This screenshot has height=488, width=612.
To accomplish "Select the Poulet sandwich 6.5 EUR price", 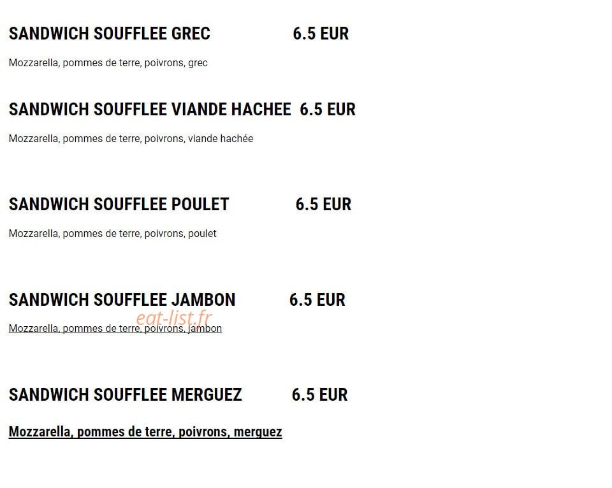I will [x=323, y=205].
